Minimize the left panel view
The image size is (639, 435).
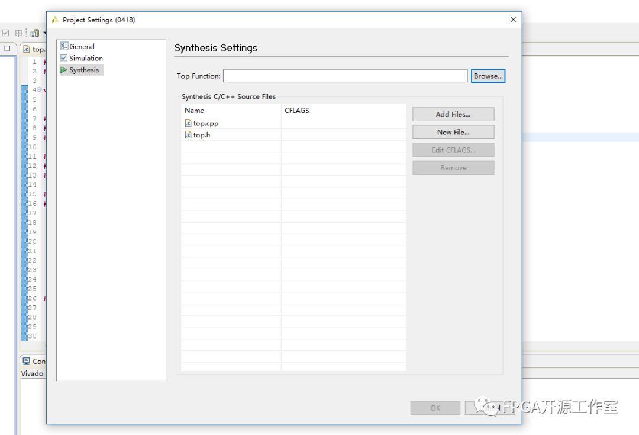pyautogui.click(x=8, y=49)
